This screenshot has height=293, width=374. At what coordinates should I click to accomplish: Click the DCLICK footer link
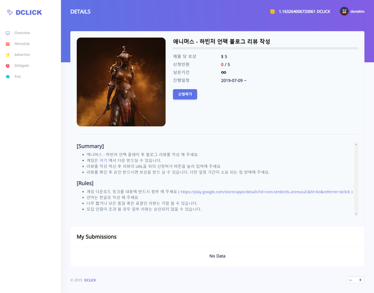(x=90, y=280)
